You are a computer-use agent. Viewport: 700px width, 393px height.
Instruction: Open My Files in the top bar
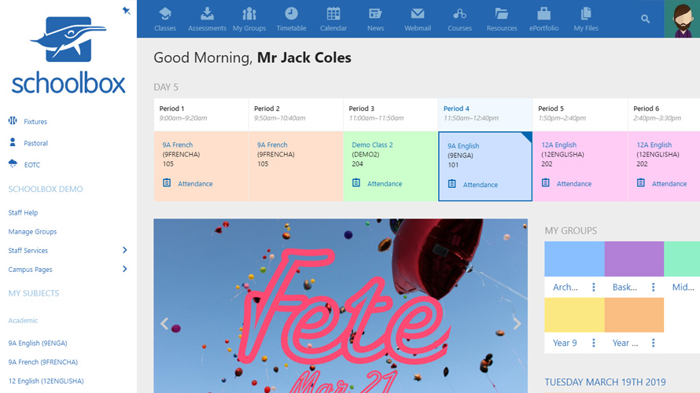586,19
